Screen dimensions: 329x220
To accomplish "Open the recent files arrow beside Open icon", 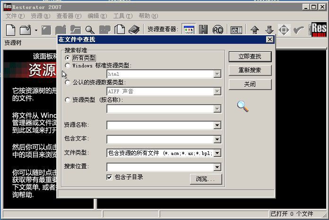I will tap(36, 30).
